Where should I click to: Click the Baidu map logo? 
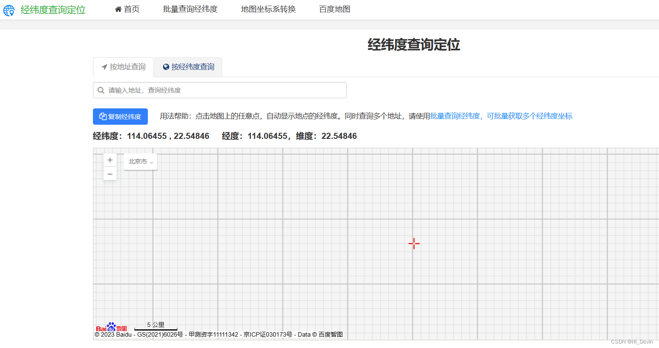point(111,327)
